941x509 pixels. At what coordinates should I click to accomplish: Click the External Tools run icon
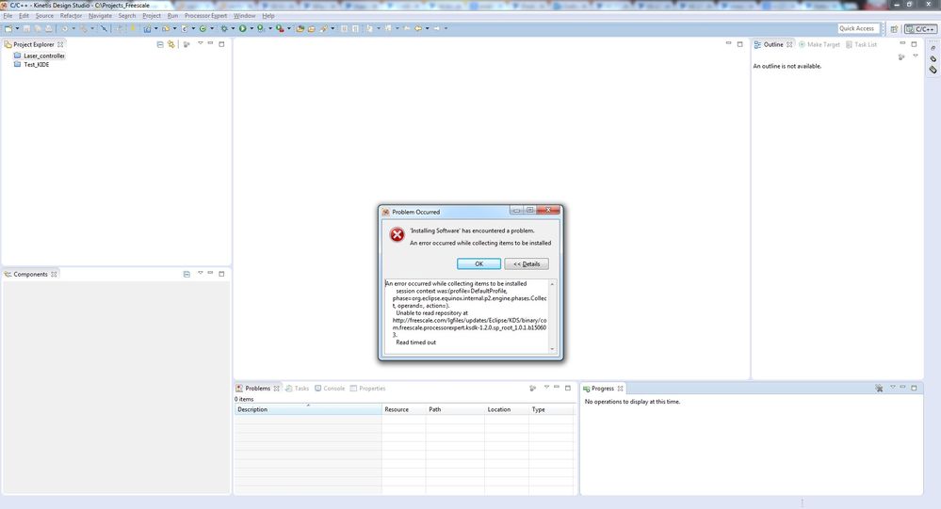click(x=280, y=28)
